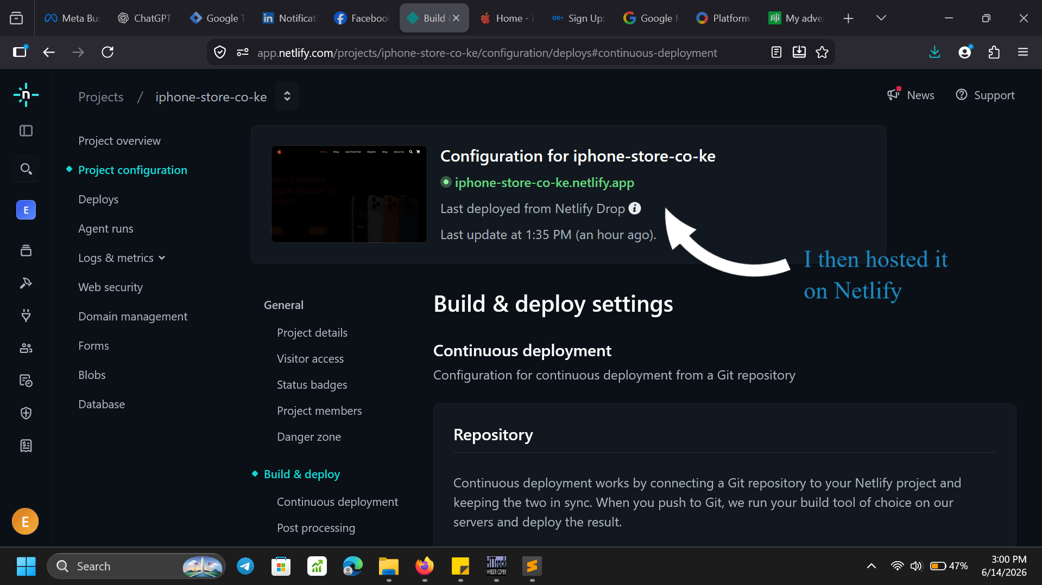This screenshot has width=1042, height=585.
Task: Open Domain management in sidebar
Action: click(x=133, y=317)
